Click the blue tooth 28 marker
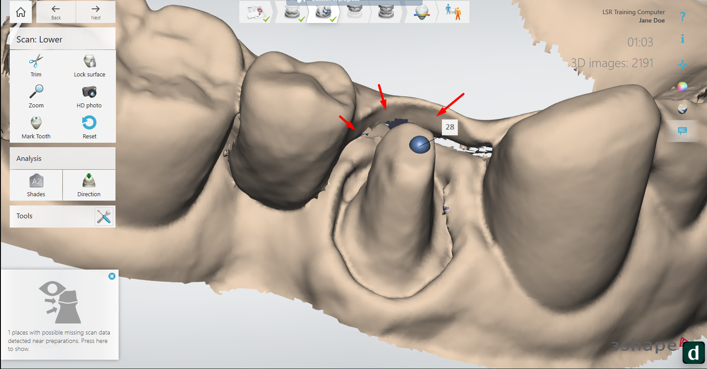Viewport: 707px width, 369px height. (x=419, y=145)
